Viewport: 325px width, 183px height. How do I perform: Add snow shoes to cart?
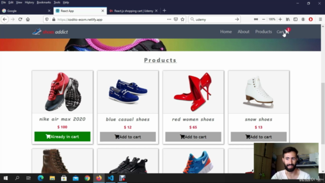click(x=258, y=137)
